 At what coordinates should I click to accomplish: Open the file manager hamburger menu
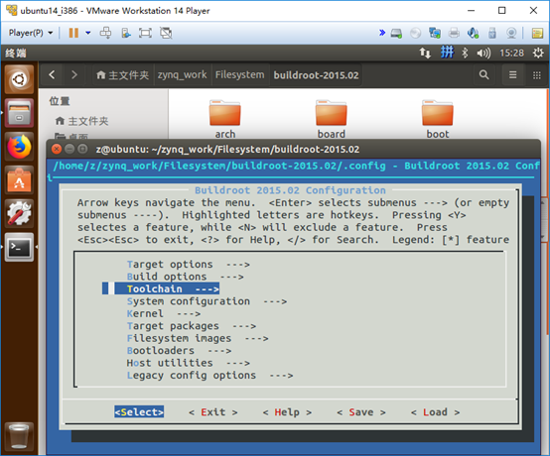[513, 75]
